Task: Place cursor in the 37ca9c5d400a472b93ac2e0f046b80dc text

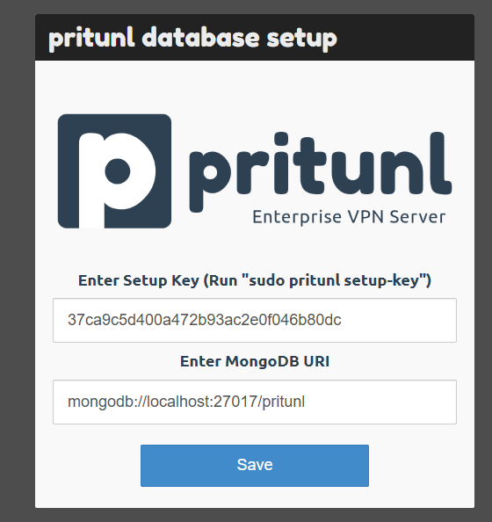Action: point(205,320)
